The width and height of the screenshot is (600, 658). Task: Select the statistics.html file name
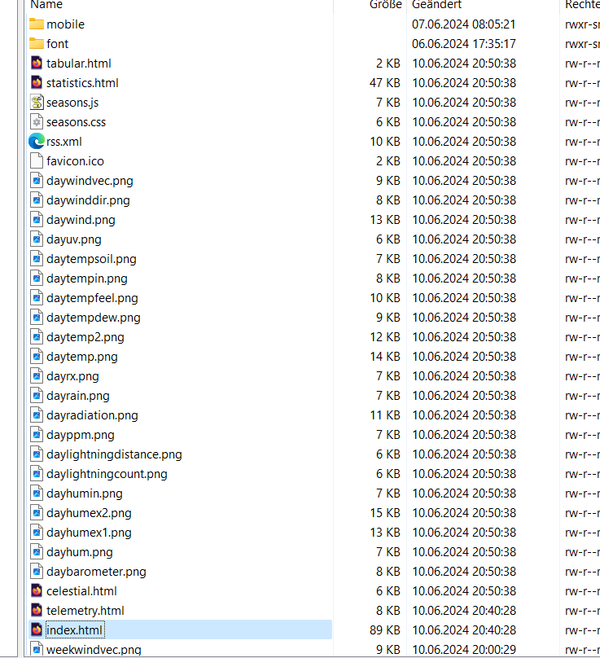coord(82,83)
